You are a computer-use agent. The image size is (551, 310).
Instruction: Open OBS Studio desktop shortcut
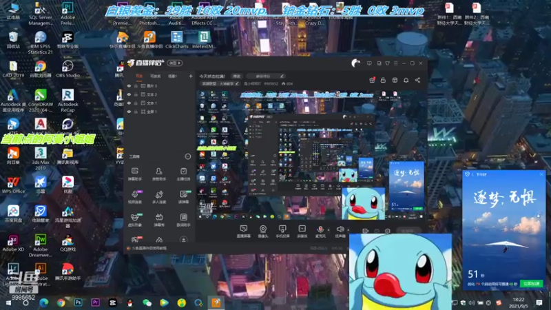(67, 69)
